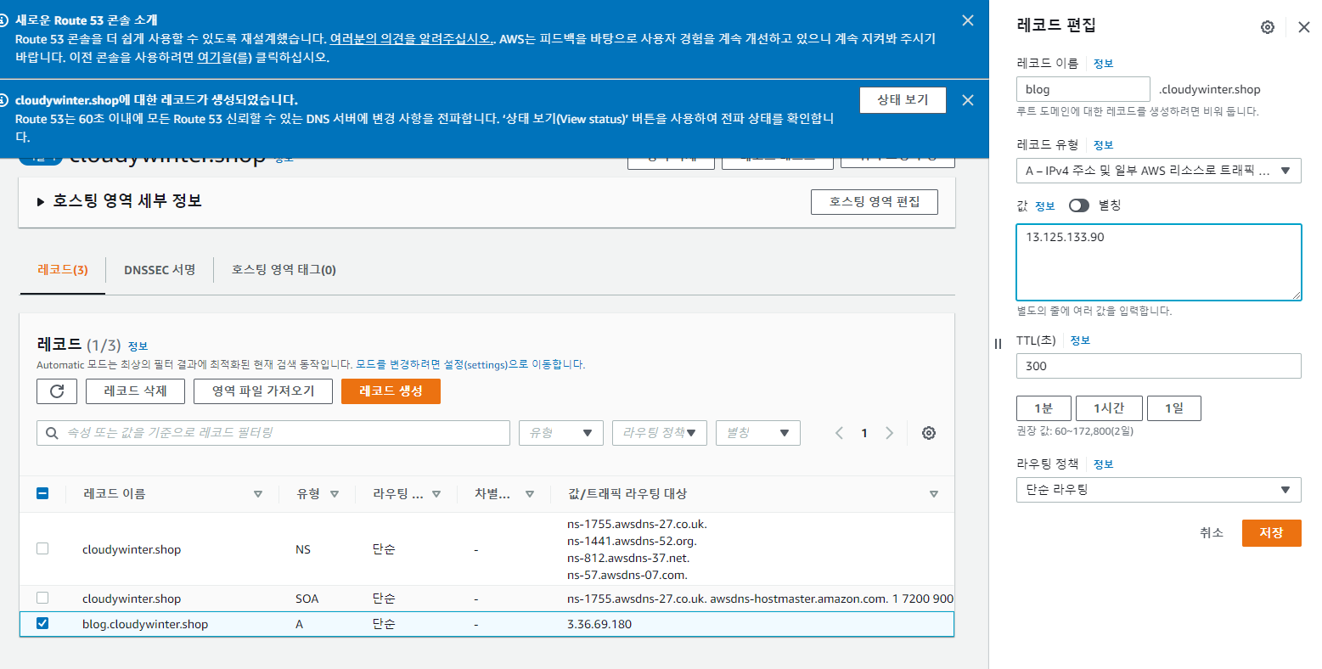Click the orange 레코드 생성 button
Screen dimensions: 1322x669
coord(391,391)
